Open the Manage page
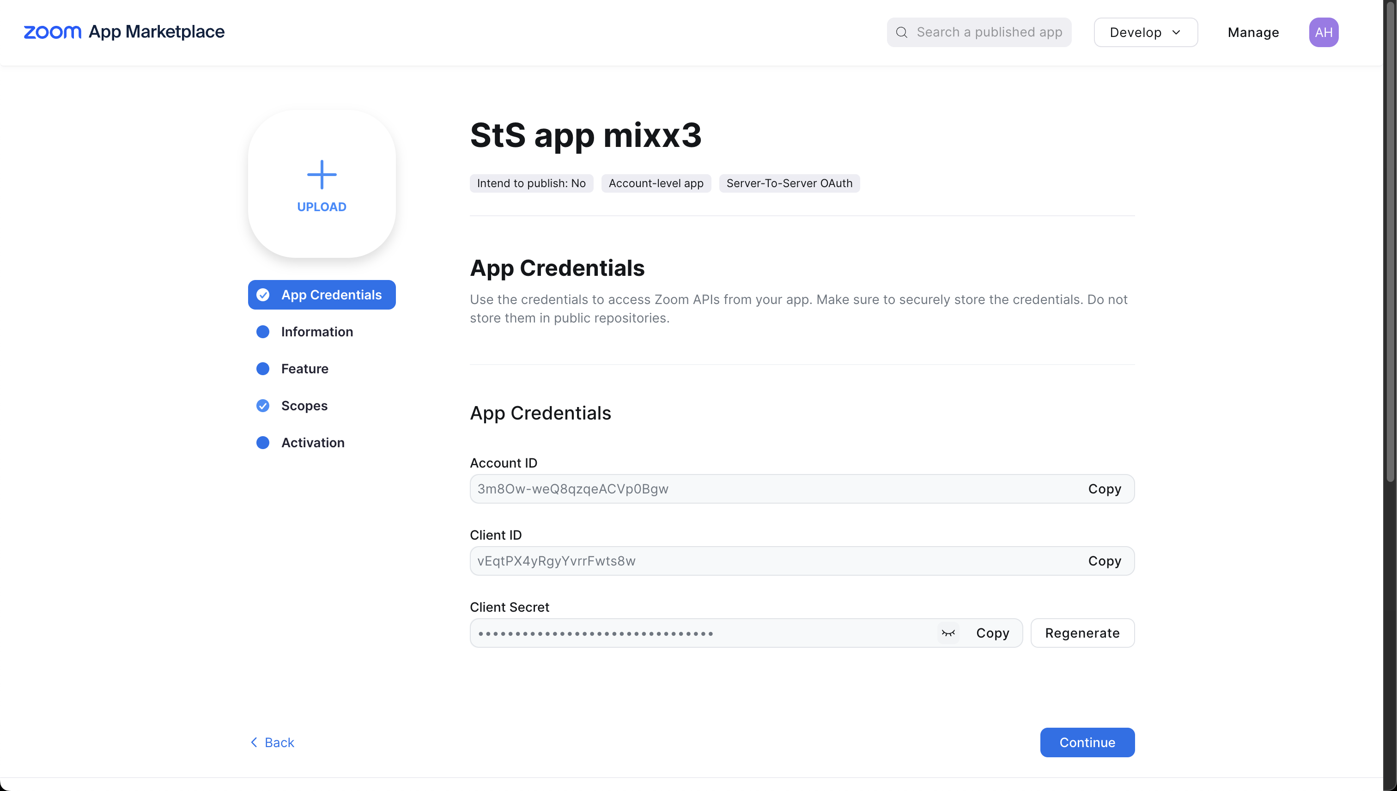The height and width of the screenshot is (791, 1397). click(x=1253, y=33)
